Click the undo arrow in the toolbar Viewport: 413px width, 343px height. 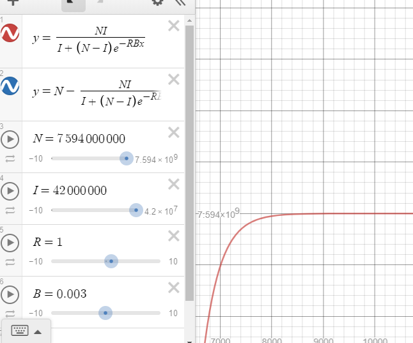click(x=72, y=3)
